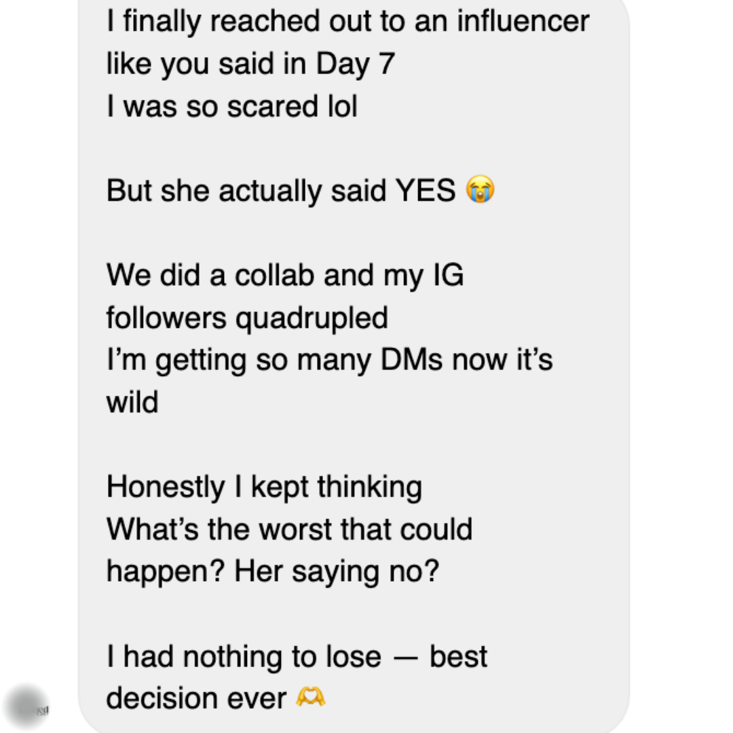Click the crying face emoji after YES
The height and width of the screenshot is (733, 733).
tap(480, 189)
